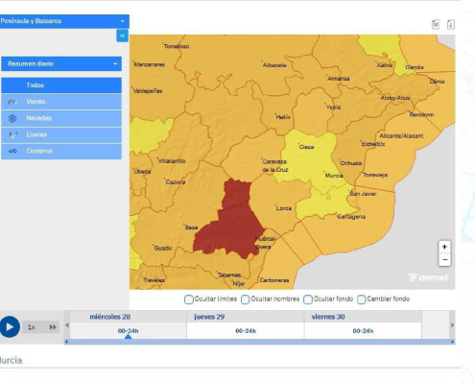Screen dimensions: 475x384
Task: Click the Murcia label on the map
Action: [x=334, y=176]
